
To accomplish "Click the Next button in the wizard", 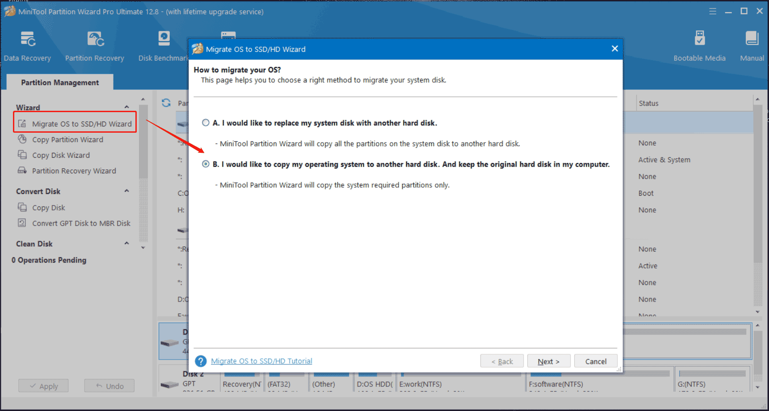I will click(x=549, y=361).
